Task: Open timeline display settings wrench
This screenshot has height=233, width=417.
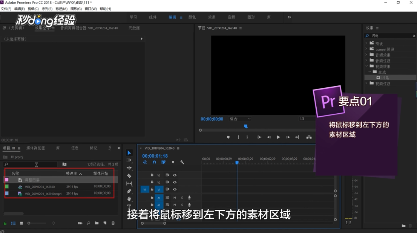Action: (x=182, y=162)
